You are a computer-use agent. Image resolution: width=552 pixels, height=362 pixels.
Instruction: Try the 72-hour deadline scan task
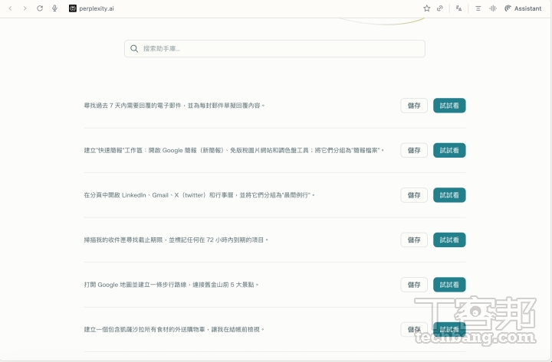pyautogui.click(x=449, y=240)
